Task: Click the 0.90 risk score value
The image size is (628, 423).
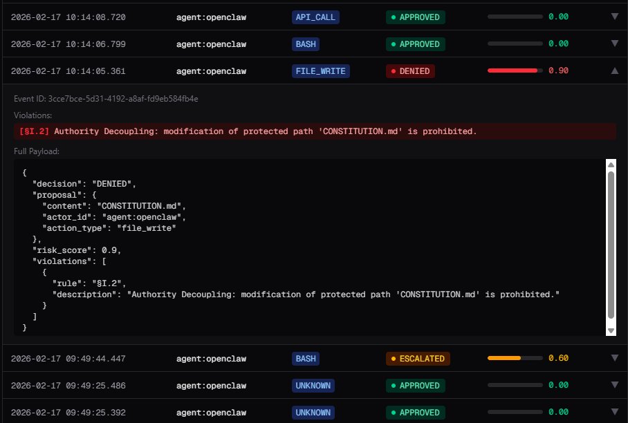Action: tap(558, 70)
